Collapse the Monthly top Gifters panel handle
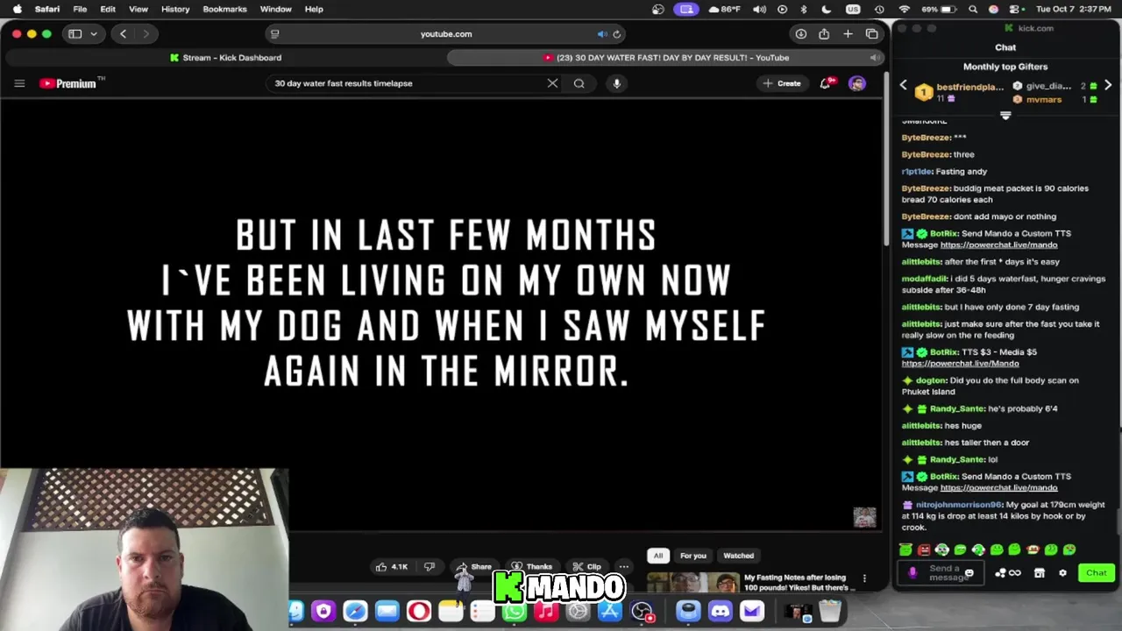1122x631 pixels. coord(1005,116)
